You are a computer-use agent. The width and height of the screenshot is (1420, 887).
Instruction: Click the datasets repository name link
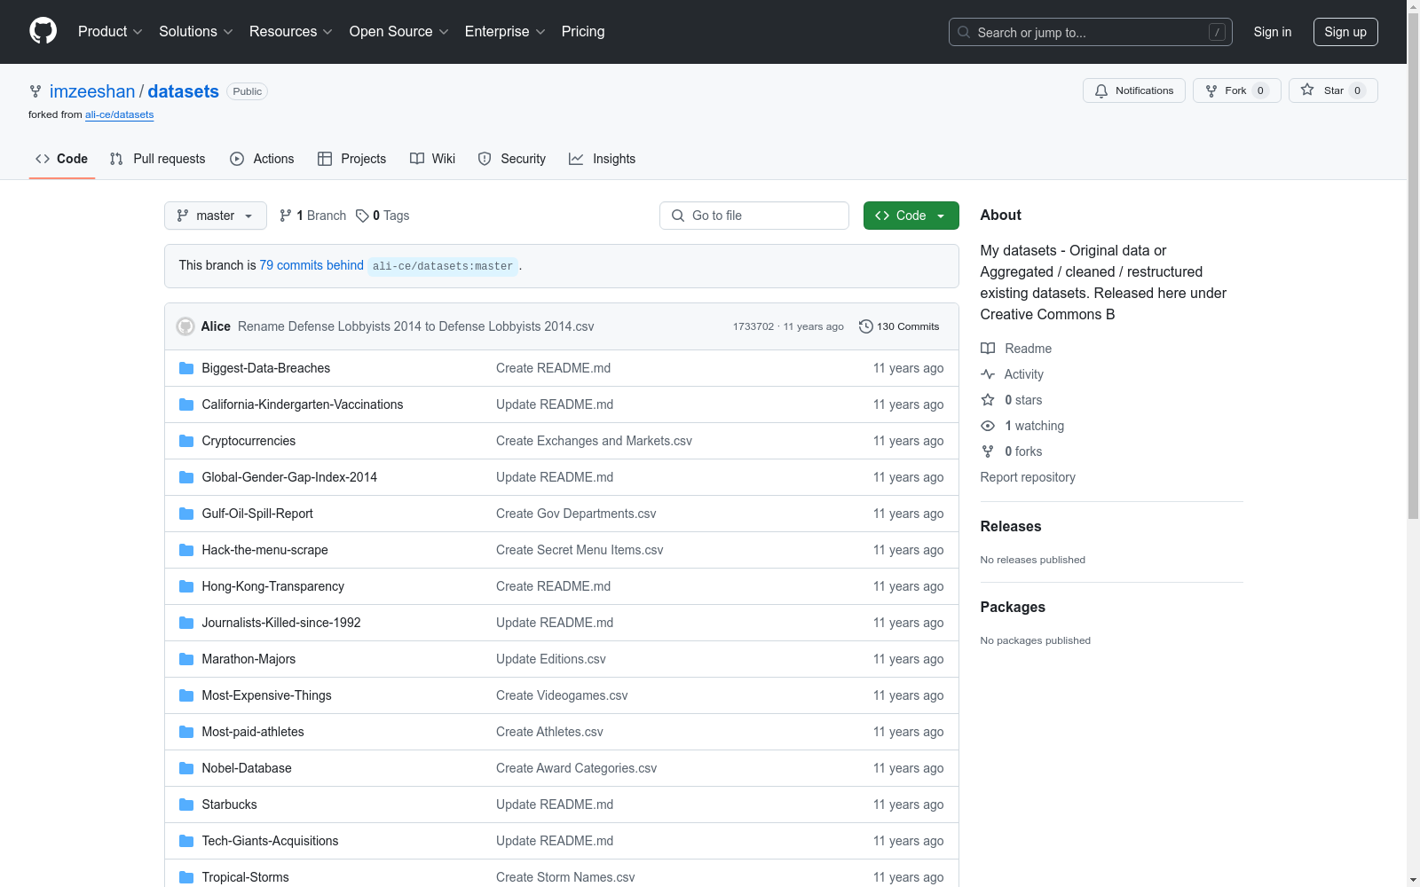click(x=183, y=91)
